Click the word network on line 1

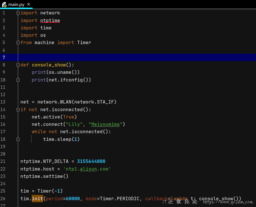click(50, 13)
